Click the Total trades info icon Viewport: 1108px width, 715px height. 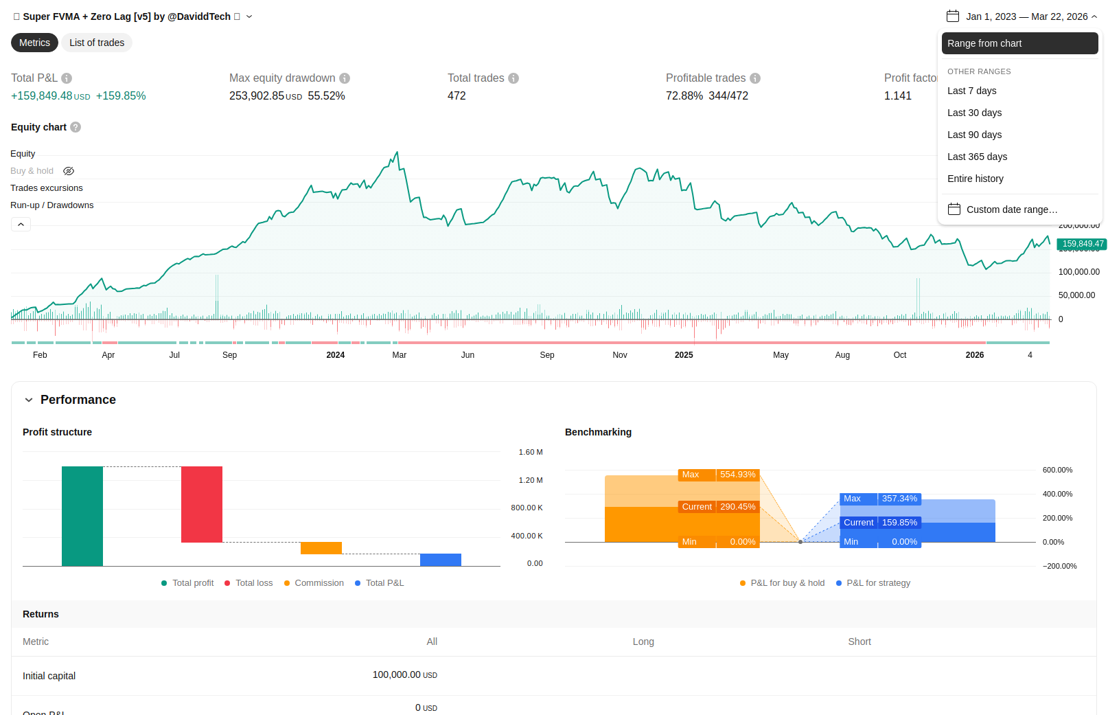point(513,78)
